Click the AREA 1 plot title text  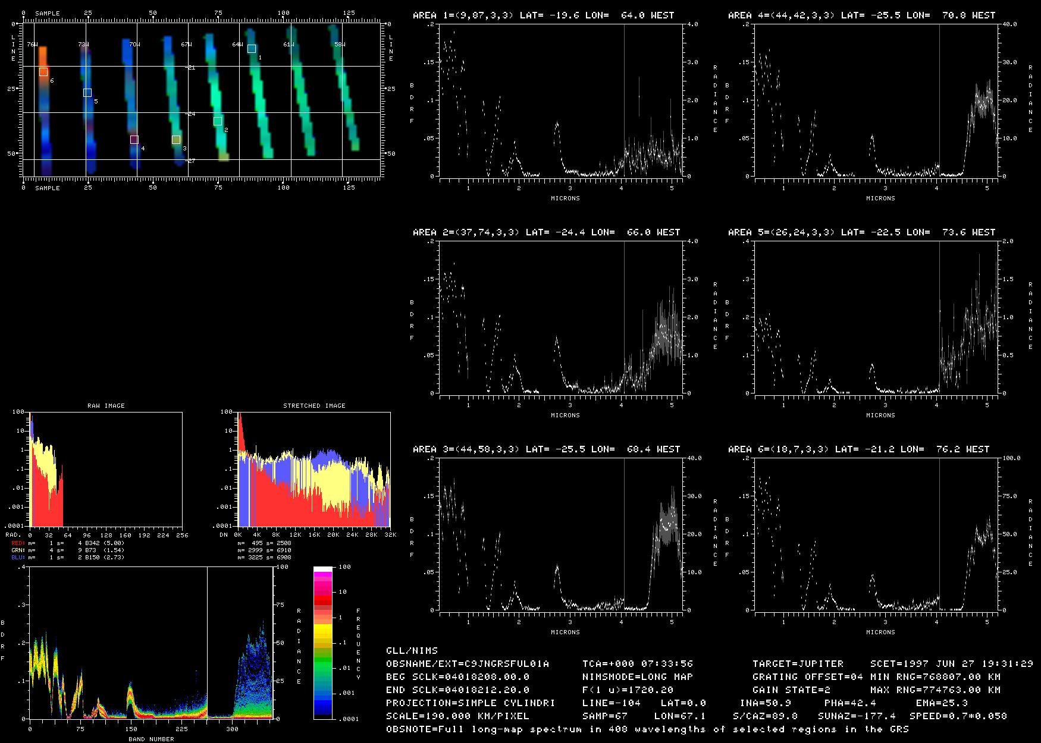(x=543, y=15)
